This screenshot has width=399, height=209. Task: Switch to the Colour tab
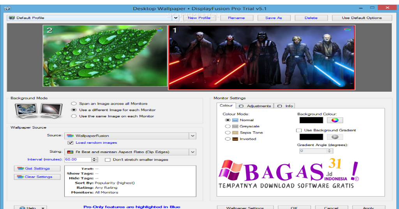coord(226,106)
